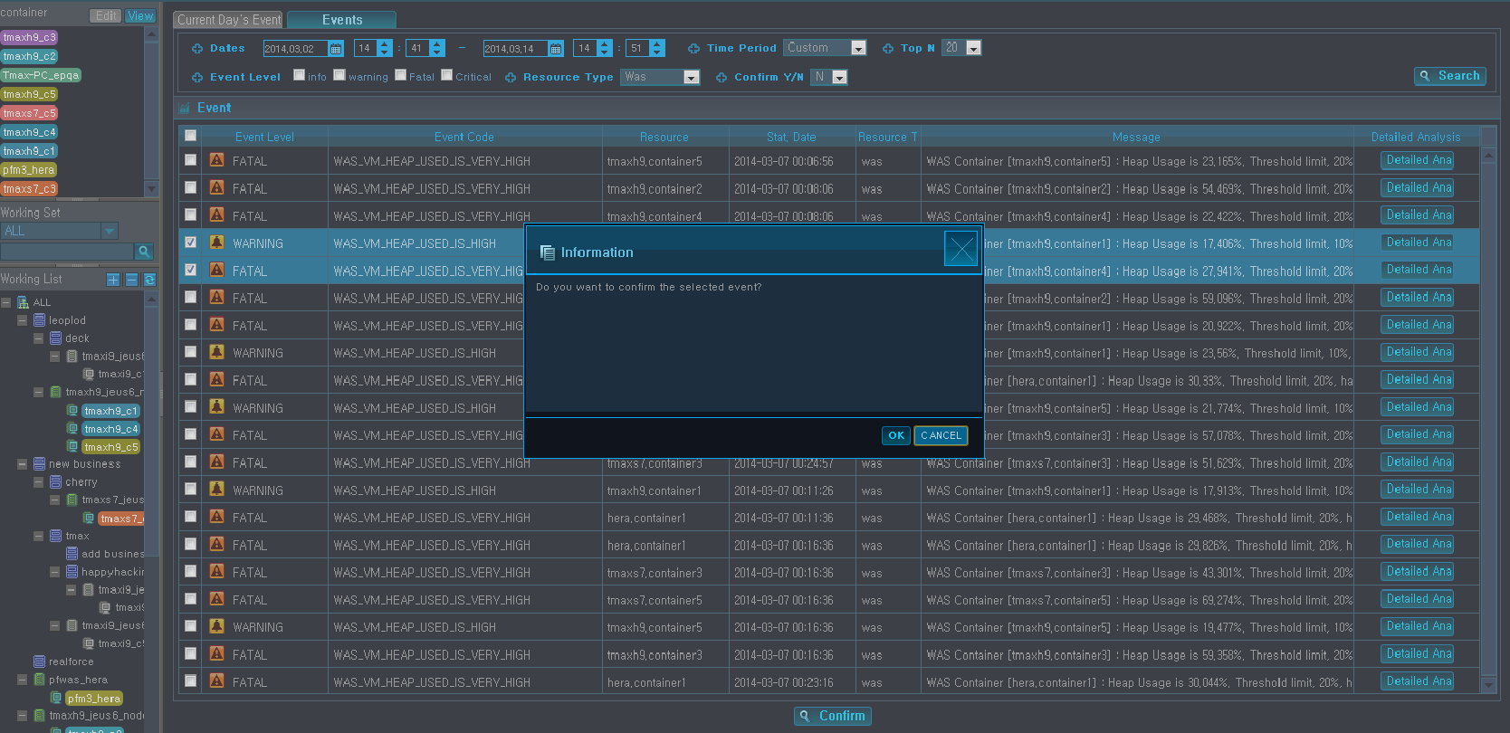Click the cherry group icon in tree

[x=56, y=482]
